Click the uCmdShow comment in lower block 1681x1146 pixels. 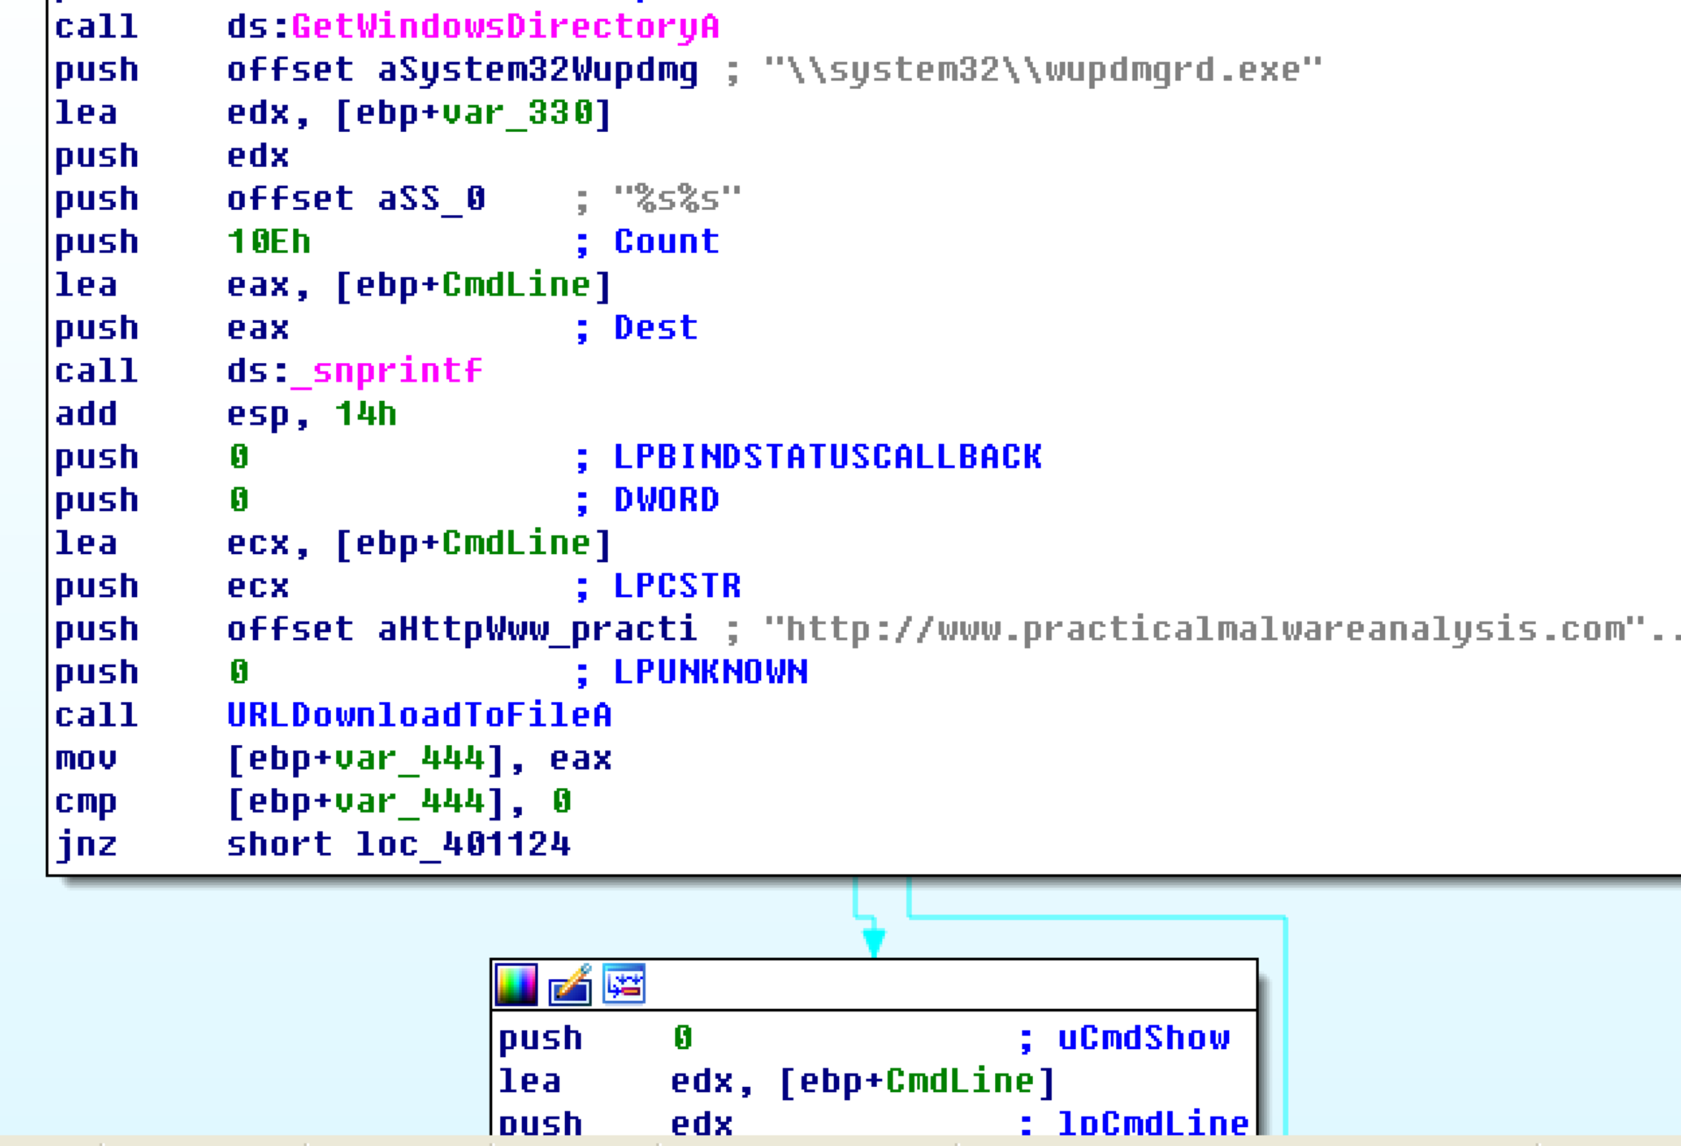(1143, 1039)
